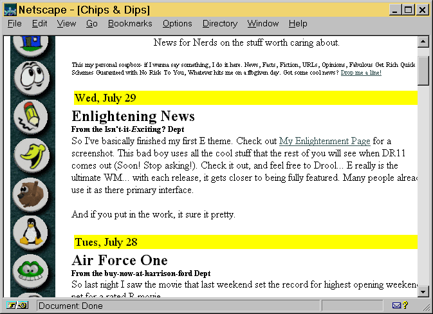The image size is (433, 314).
Task: Open the Edit menu
Action: [x=39, y=24]
